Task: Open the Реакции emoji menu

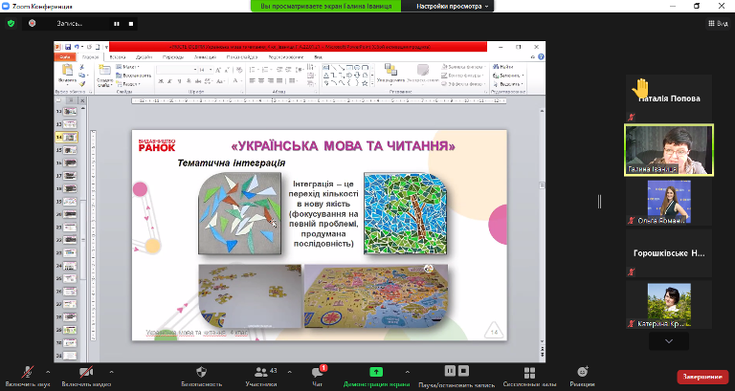Action: click(583, 376)
